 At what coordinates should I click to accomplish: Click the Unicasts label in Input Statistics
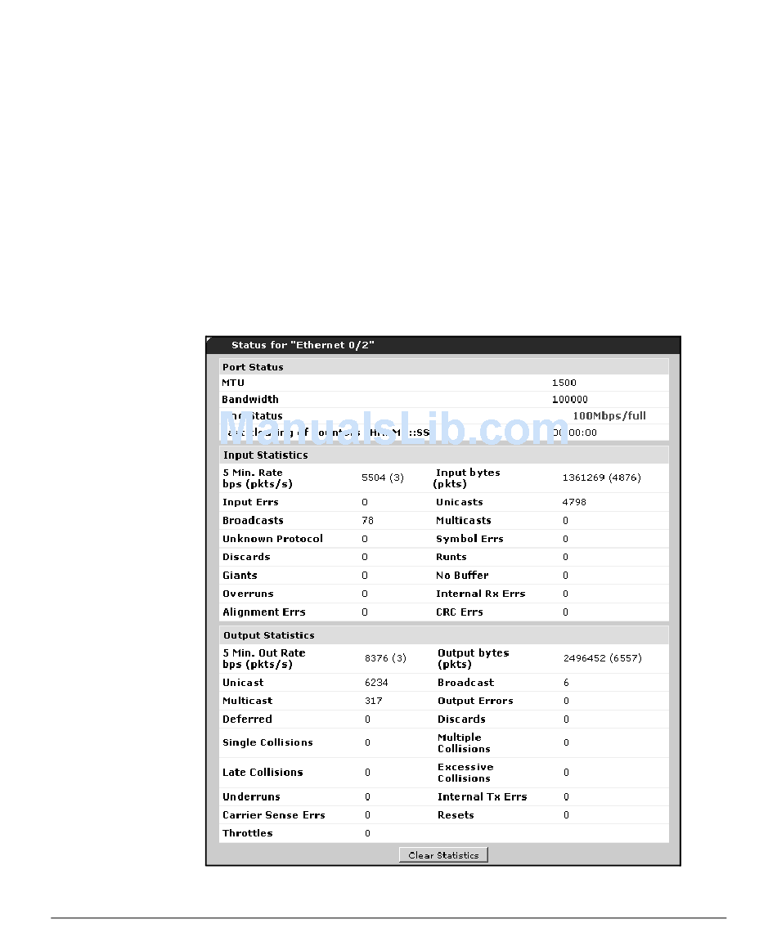(x=460, y=502)
